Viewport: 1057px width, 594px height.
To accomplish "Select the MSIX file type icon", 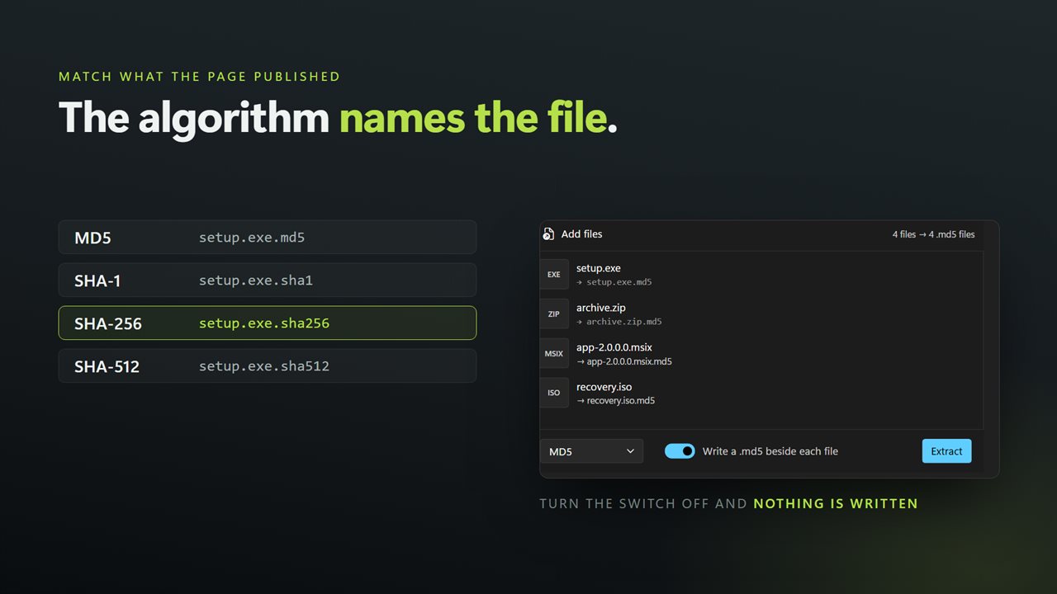I will (x=554, y=354).
